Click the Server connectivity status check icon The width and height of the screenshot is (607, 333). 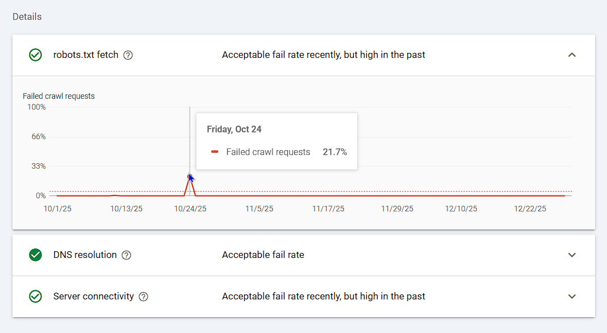pyautogui.click(x=35, y=297)
